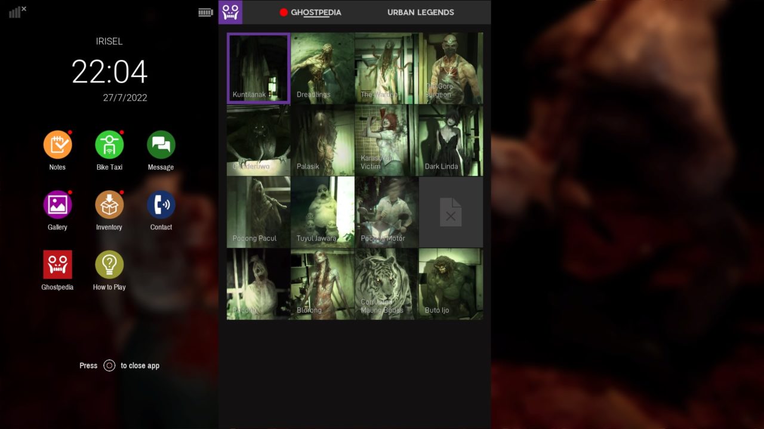This screenshot has height=429, width=764.
Task: View the Pocong Motor entry
Action: click(x=387, y=212)
